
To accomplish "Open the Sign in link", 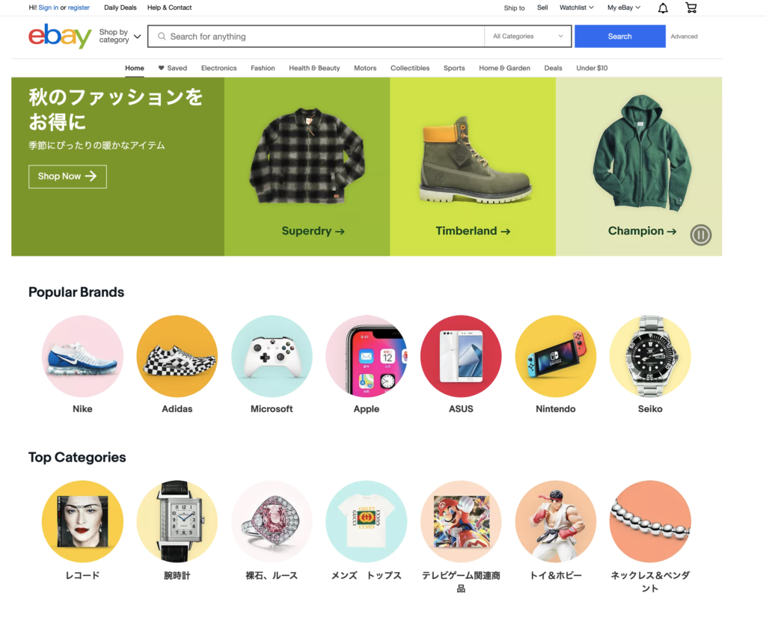I will (x=49, y=7).
